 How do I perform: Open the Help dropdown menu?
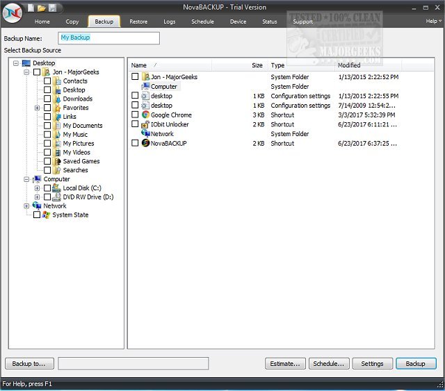point(433,21)
